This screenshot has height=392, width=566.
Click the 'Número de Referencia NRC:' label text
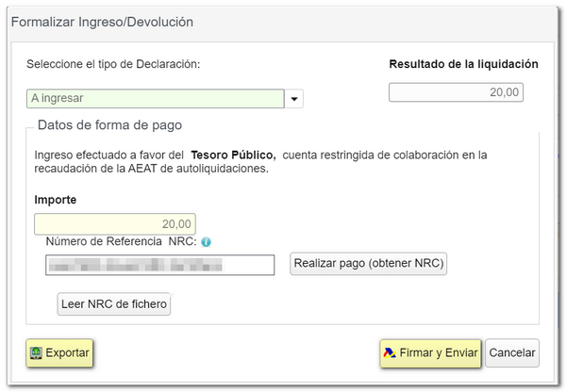click(x=121, y=242)
